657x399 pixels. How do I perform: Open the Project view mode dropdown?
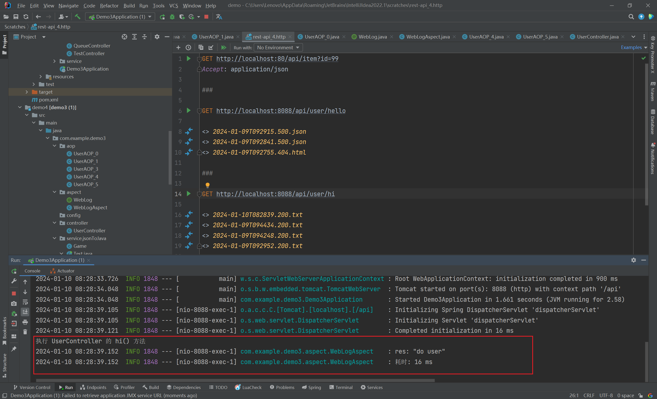[x=44, y=37]
